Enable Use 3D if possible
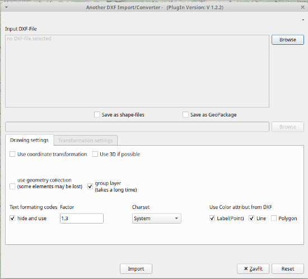Screen dimensions: 308x279 pos(95,154)
